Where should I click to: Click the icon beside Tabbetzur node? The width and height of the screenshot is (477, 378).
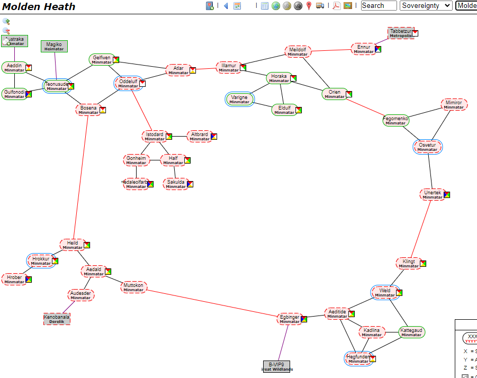(x=415, y=33)
